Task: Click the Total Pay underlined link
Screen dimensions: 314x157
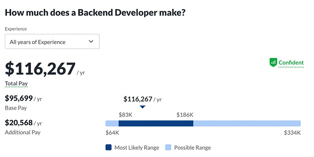Action: point(16,84)
